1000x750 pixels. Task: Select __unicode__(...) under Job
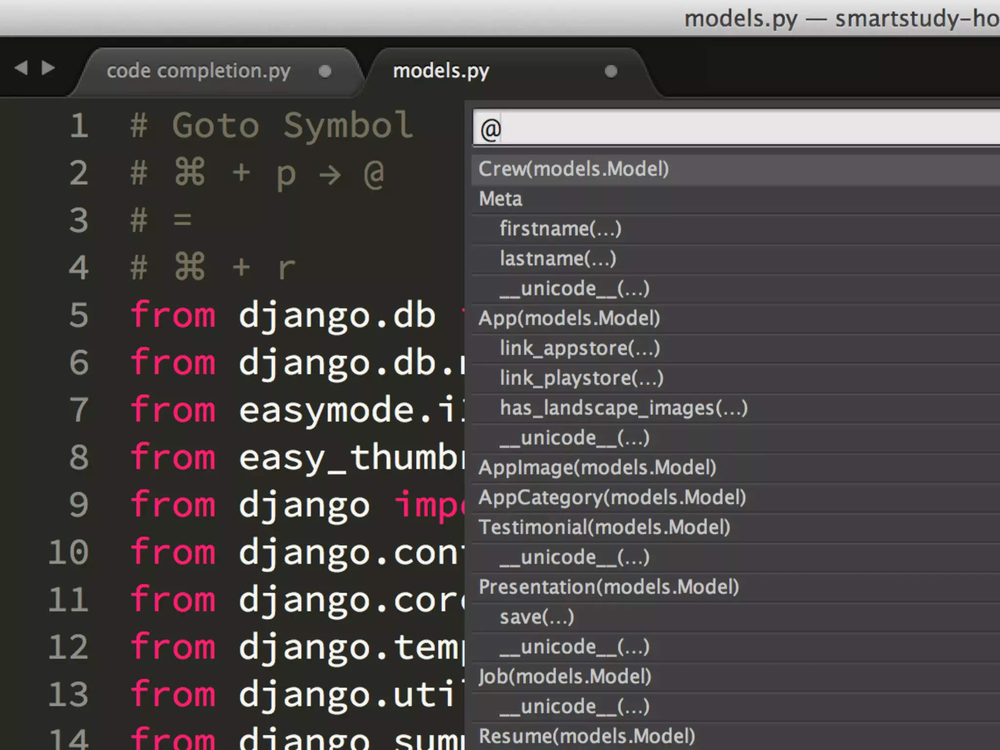(736, 707)
